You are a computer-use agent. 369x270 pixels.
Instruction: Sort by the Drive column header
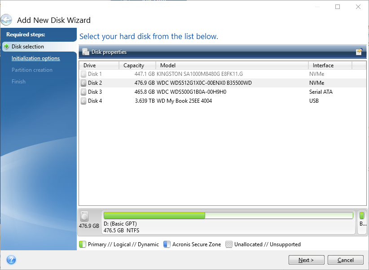pos(99,65)
